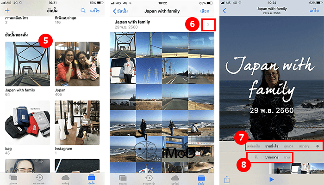Viewport: 324px width, 185px height.
Task: Tap back chevron on memory movie screen
Action: pos(224,11)
